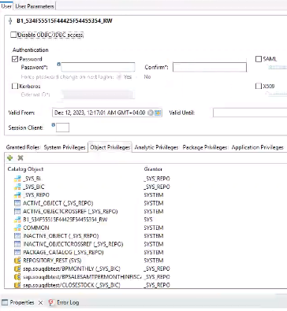Click the _SYS_BIC schema icon
Screen dimensions: 287x311
tap(17, 187)
